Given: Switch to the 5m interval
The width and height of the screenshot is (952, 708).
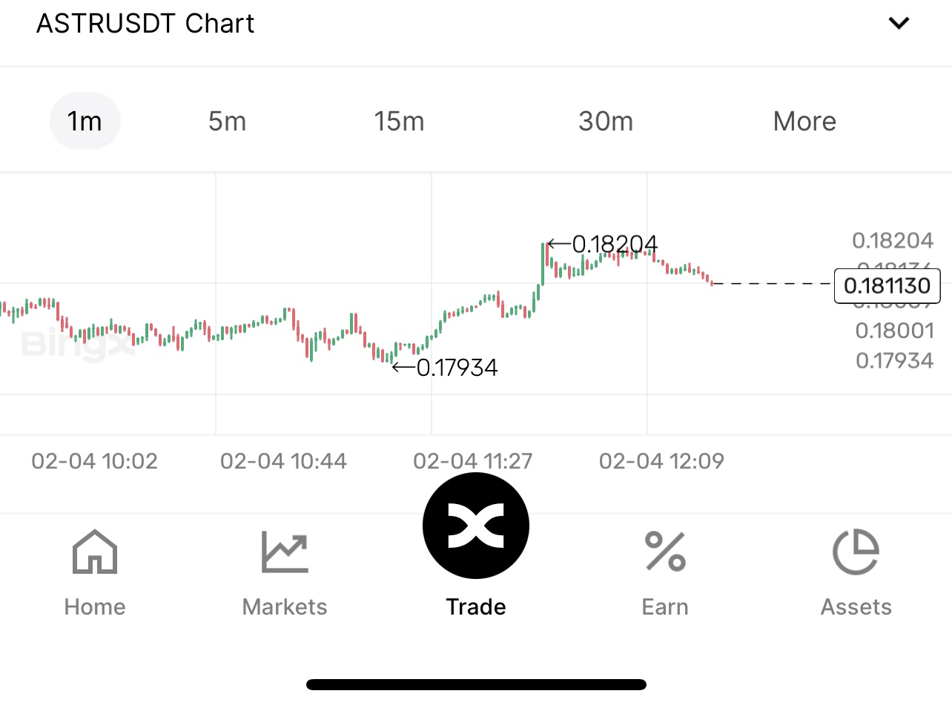Looking at the screenshot, I should (227, 121).
